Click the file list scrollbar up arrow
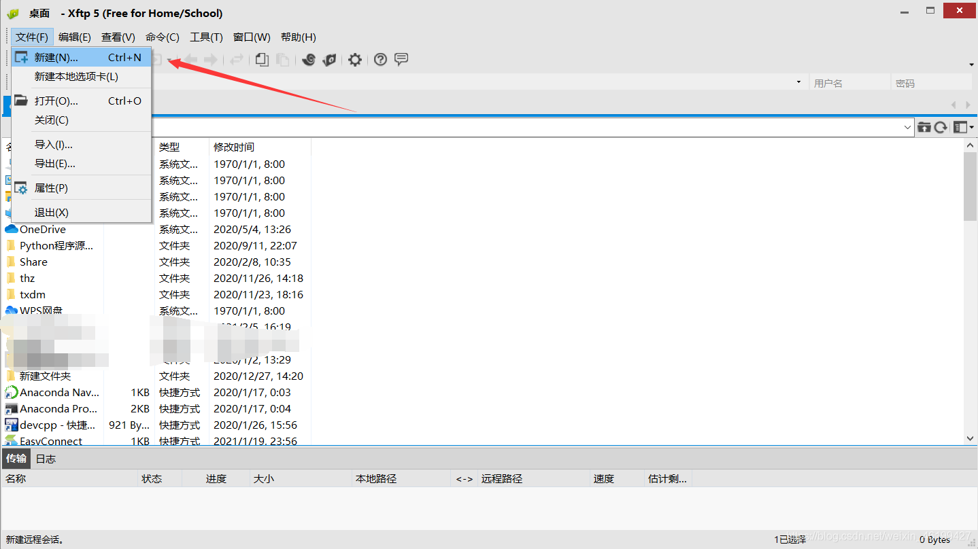This screenshot has height=549, width=978. pos(971,146)
